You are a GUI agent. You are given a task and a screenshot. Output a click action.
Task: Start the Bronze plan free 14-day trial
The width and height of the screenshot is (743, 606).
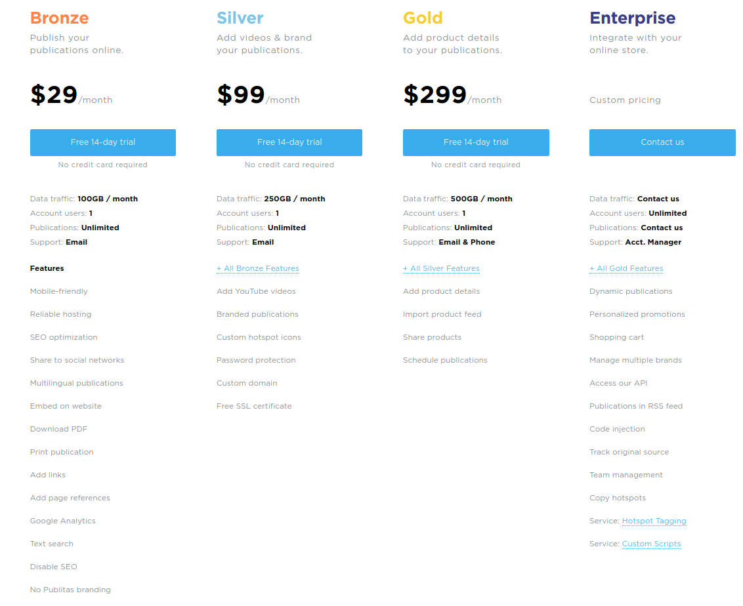point(103,142)
